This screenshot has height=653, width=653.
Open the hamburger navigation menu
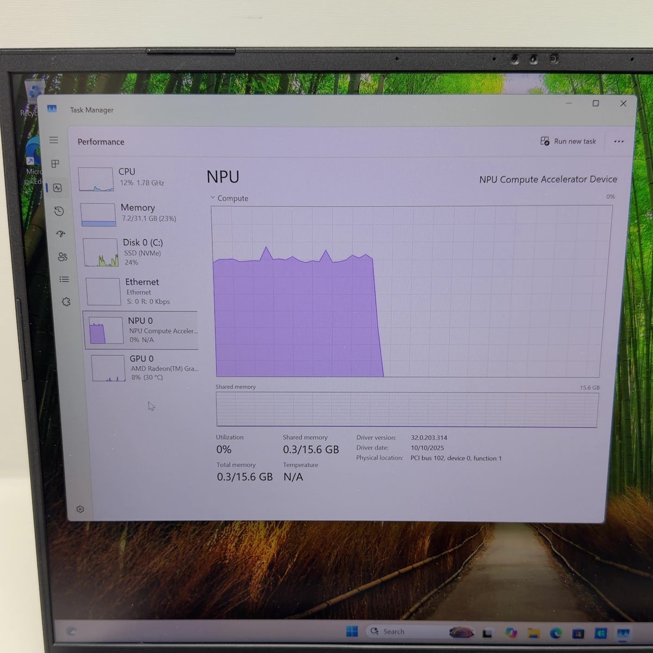(53, 140)
